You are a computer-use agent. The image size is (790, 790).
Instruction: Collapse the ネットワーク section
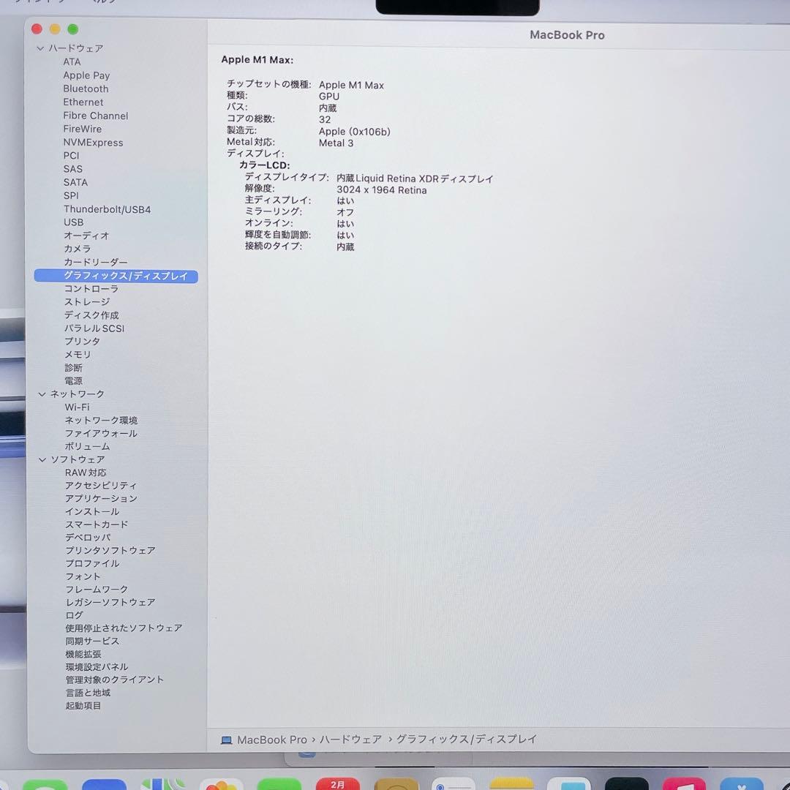point(42,394)
